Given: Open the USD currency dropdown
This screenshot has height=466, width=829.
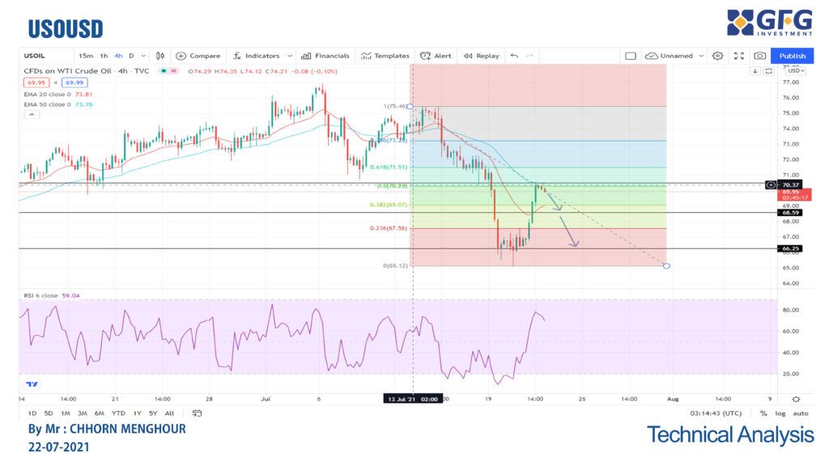Looking at the screenshot, I should (x=794, y=70).
